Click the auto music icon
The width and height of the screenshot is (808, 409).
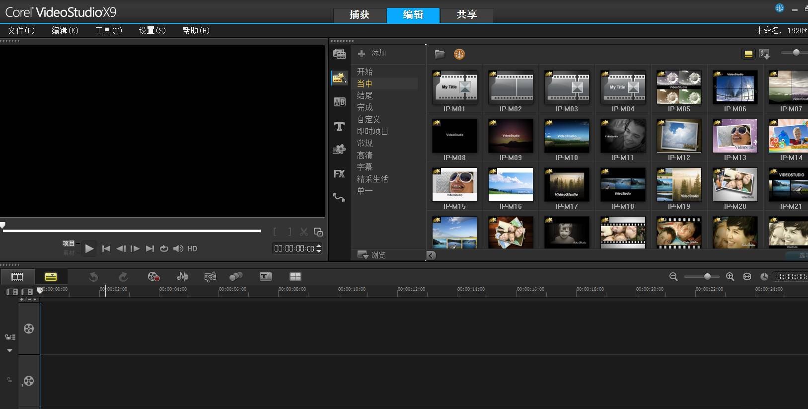coord(210,277)
